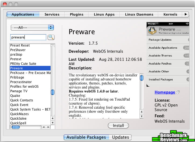Switch to the Applications tab

point(23,14)
